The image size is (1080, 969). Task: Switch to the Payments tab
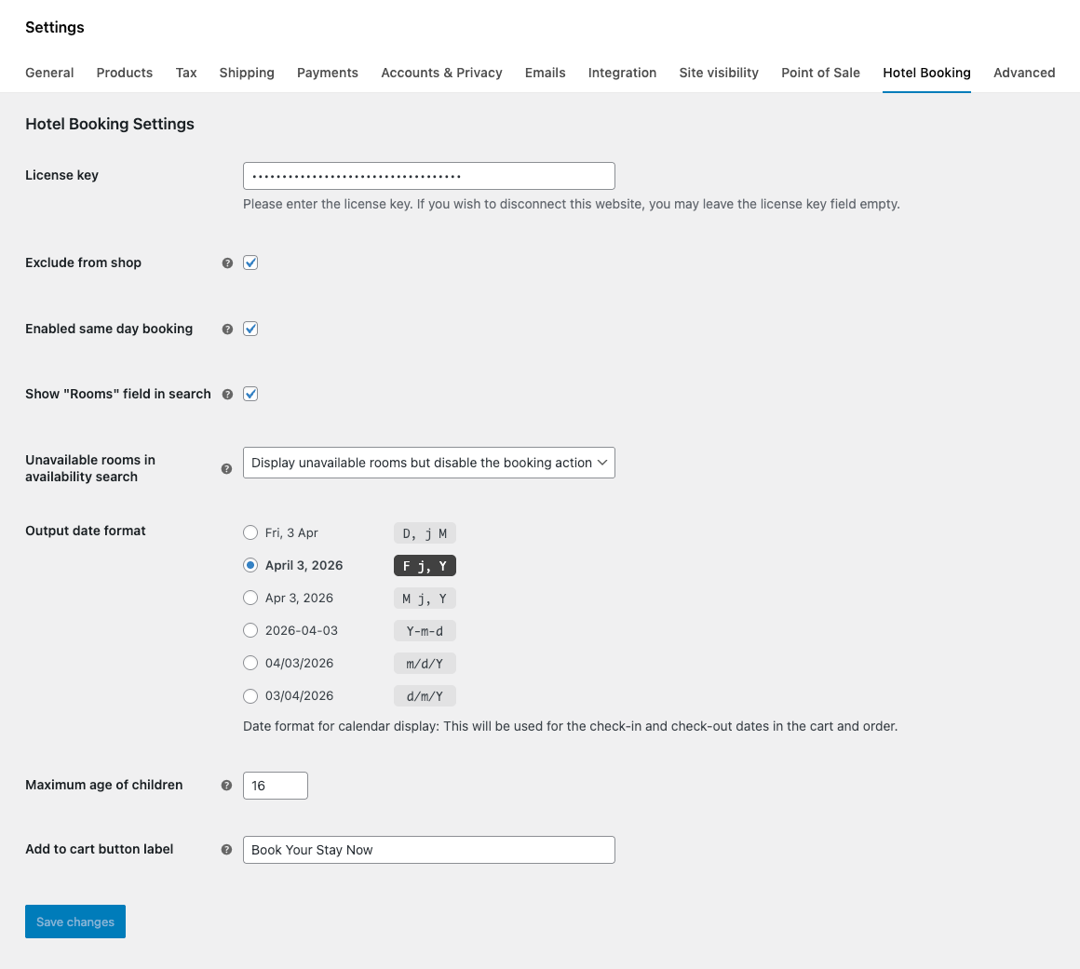[328, 73]
